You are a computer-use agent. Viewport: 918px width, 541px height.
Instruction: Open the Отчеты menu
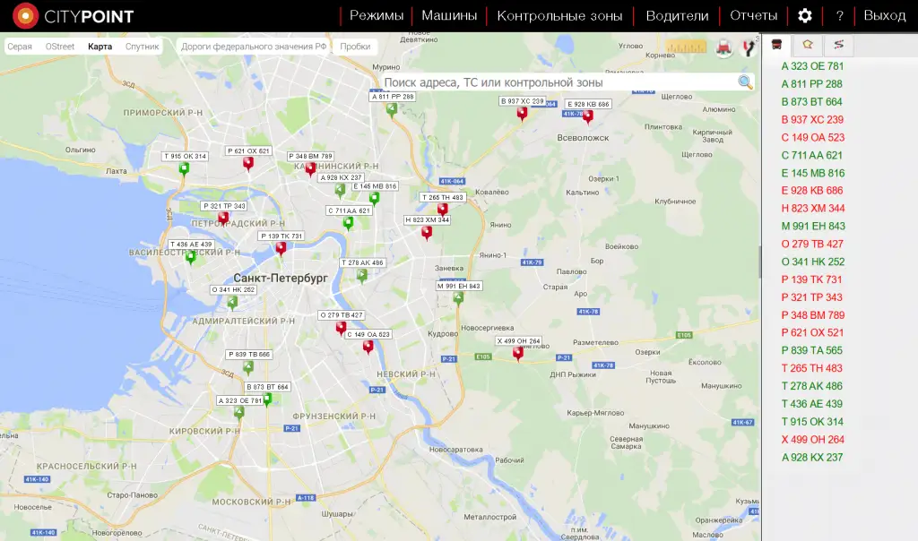[x=753, y=16]
